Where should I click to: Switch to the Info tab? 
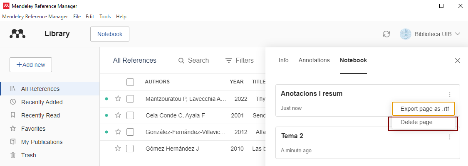click(x=284, y=61)
